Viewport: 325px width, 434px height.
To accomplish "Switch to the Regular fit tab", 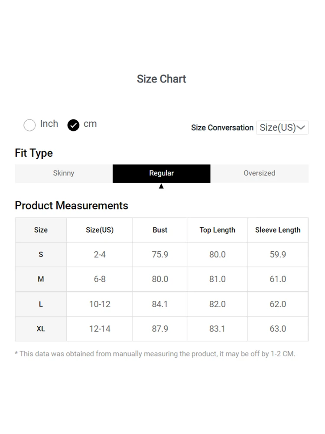I will 161,173.
